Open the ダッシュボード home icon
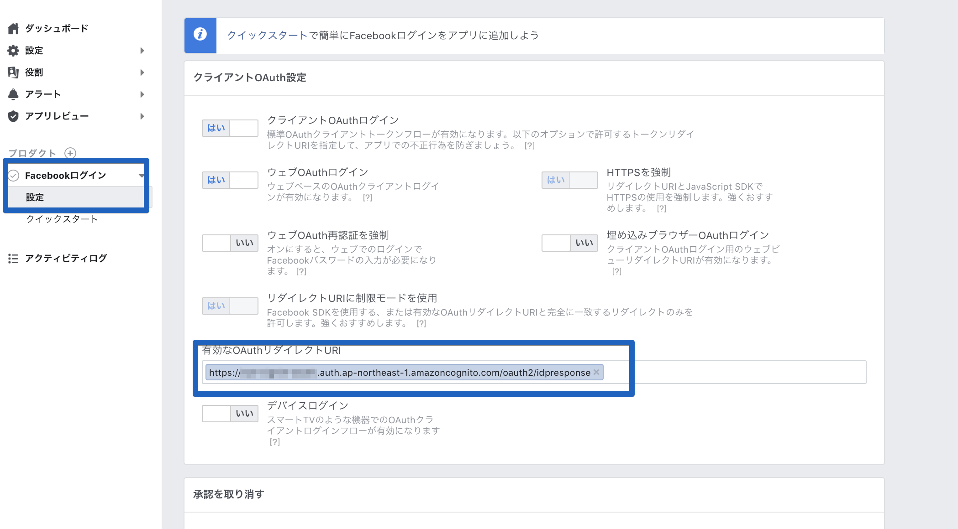Viewport: 958px width, 529px height. pos(13,28)
